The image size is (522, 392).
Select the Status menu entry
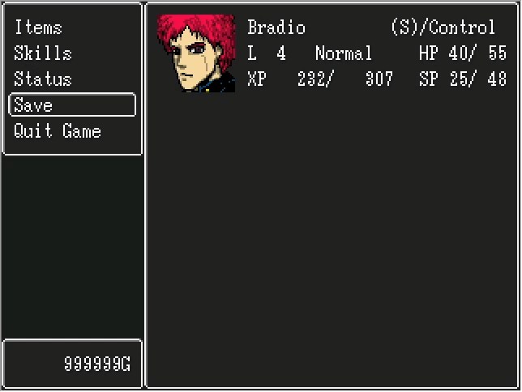(43, 79)
